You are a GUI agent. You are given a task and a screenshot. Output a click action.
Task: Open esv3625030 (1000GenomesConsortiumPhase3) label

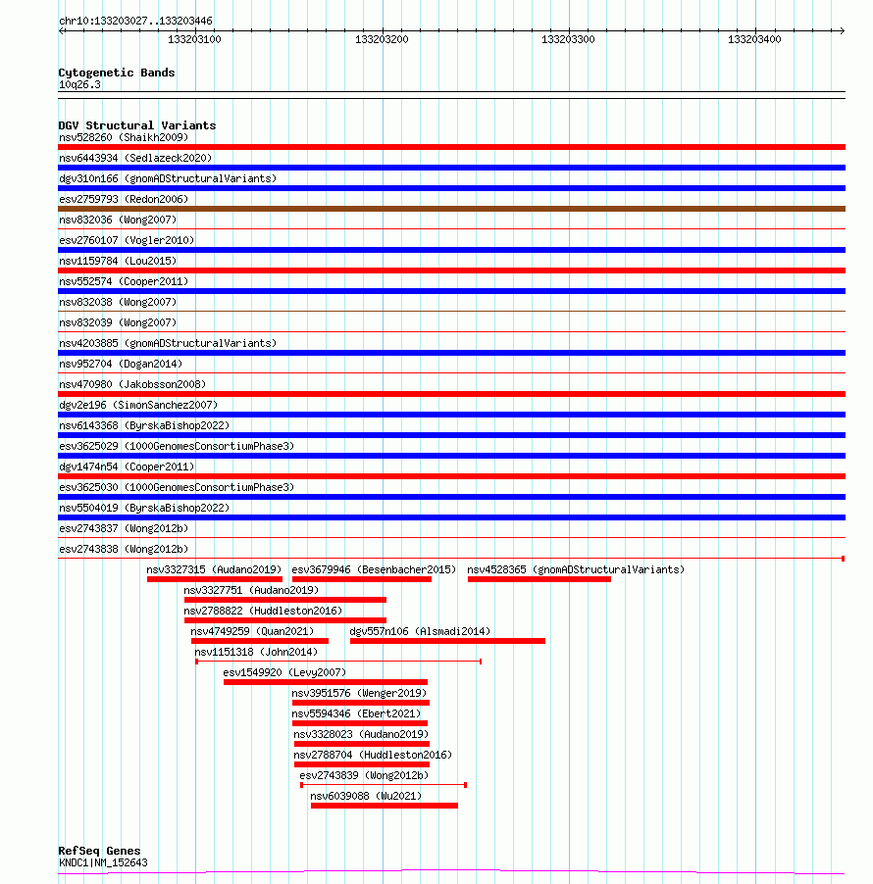click(x=177, y=487)
